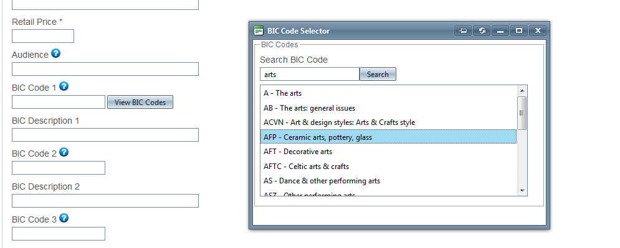Open help for BIC Code 1
620x248 pixels.
(64, 86)
